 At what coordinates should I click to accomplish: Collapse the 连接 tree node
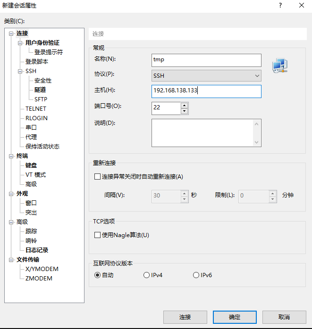pos(11,33)
